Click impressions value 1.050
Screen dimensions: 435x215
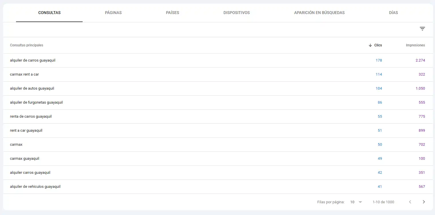(420, 88)
